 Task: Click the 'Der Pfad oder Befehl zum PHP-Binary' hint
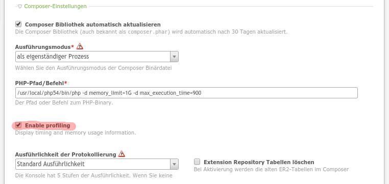pos(64,102)
